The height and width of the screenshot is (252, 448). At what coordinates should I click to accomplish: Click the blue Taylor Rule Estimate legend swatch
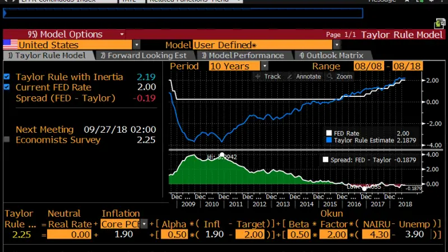pyautogui.click(x=329, y=140)
